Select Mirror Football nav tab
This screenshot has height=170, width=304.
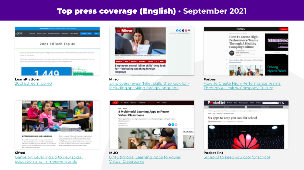[142, 61]
